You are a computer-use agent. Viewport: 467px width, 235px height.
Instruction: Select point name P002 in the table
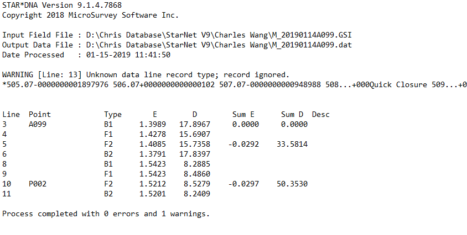[x=38, y=184]
